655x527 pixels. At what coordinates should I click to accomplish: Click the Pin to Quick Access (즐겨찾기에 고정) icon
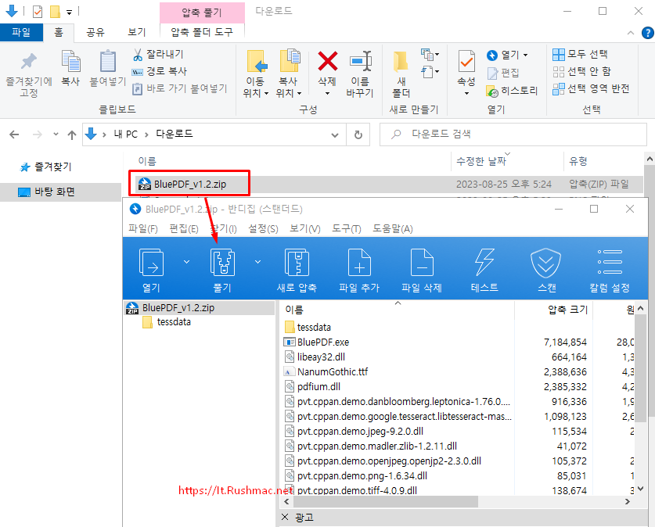(28, 61)
